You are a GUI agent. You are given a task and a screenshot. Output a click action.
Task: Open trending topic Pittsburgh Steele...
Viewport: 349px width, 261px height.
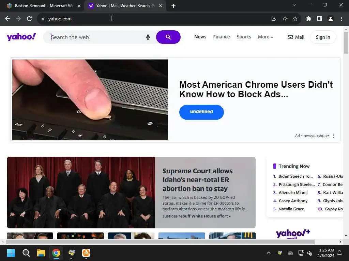tap(297, 185)
